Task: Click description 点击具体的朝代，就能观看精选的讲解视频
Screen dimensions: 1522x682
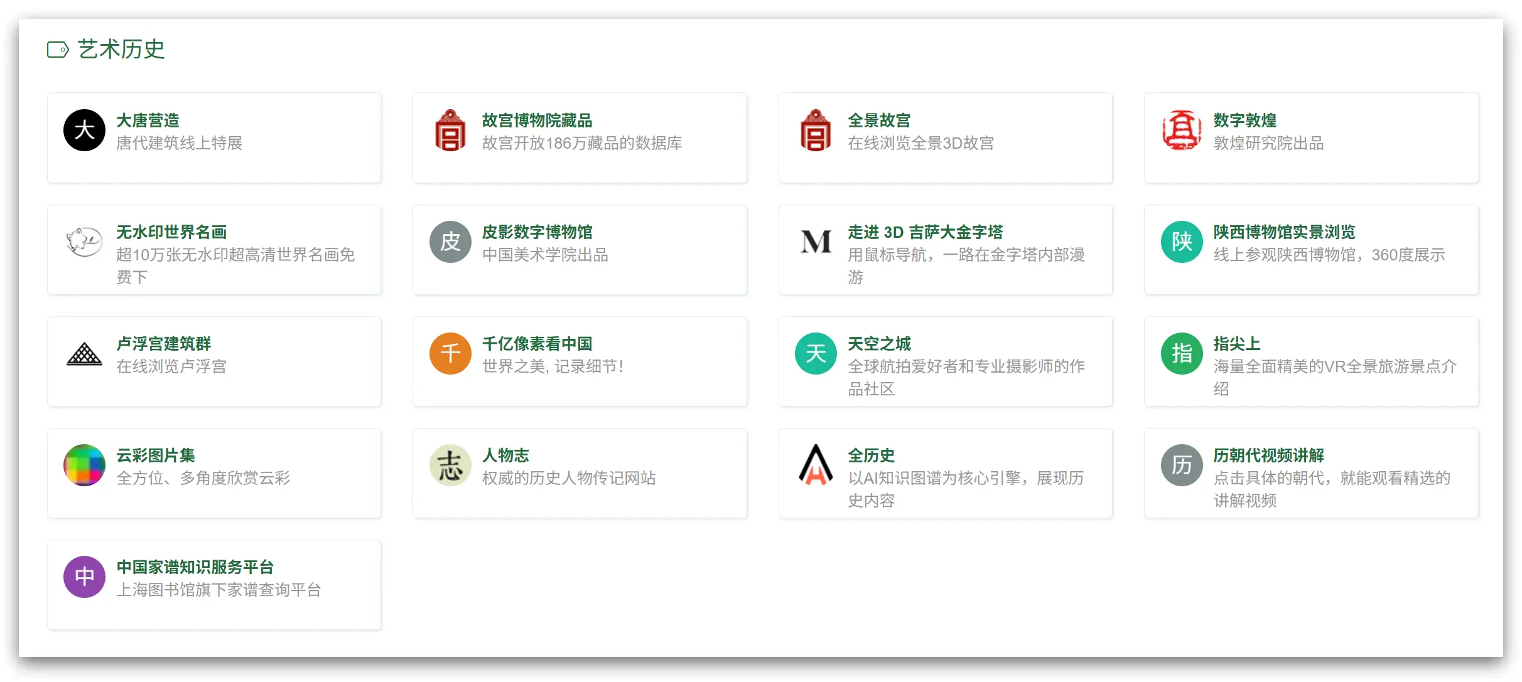Action: (1332, 489)
